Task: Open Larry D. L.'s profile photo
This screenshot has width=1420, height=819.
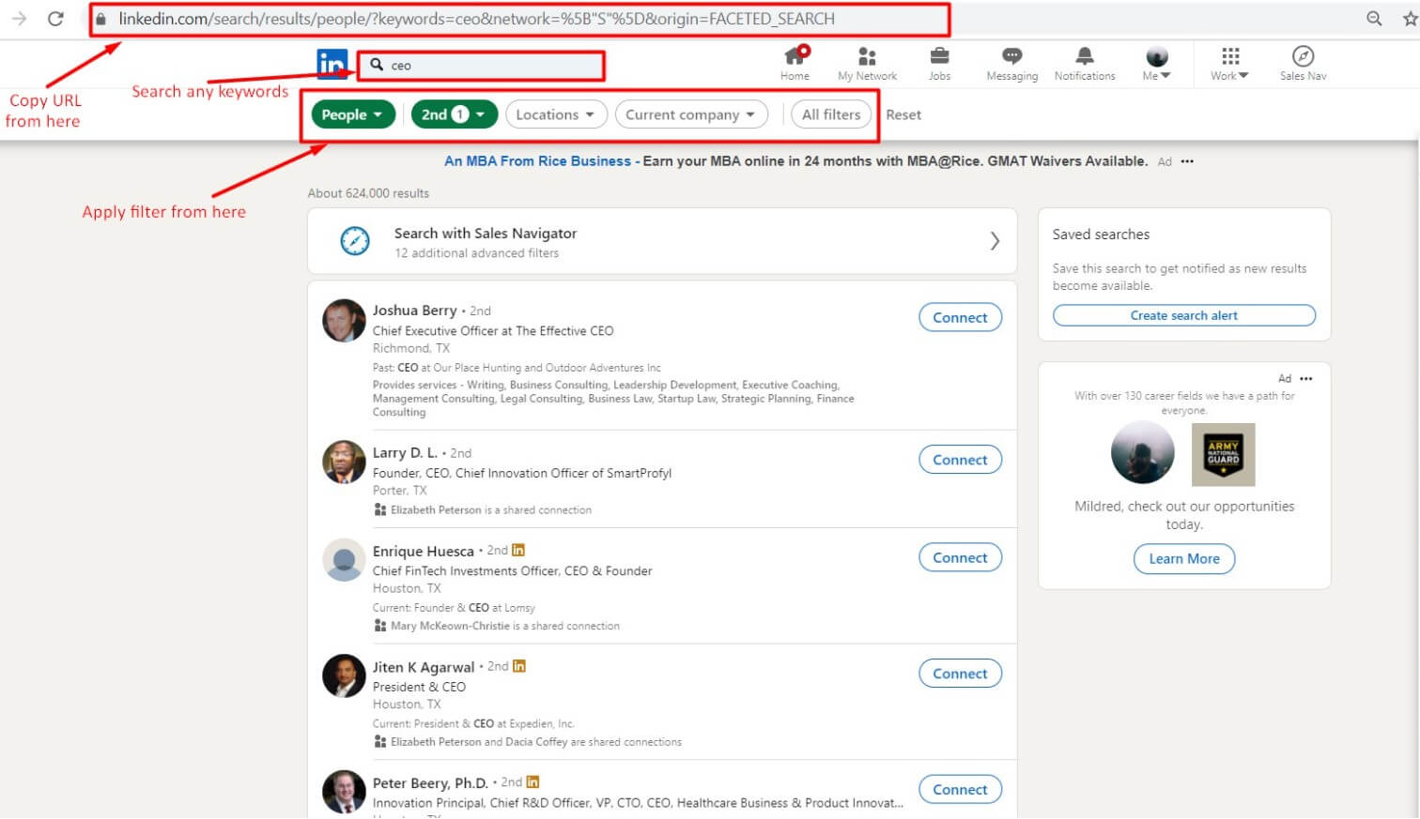Action: click(x=344, y=462)
